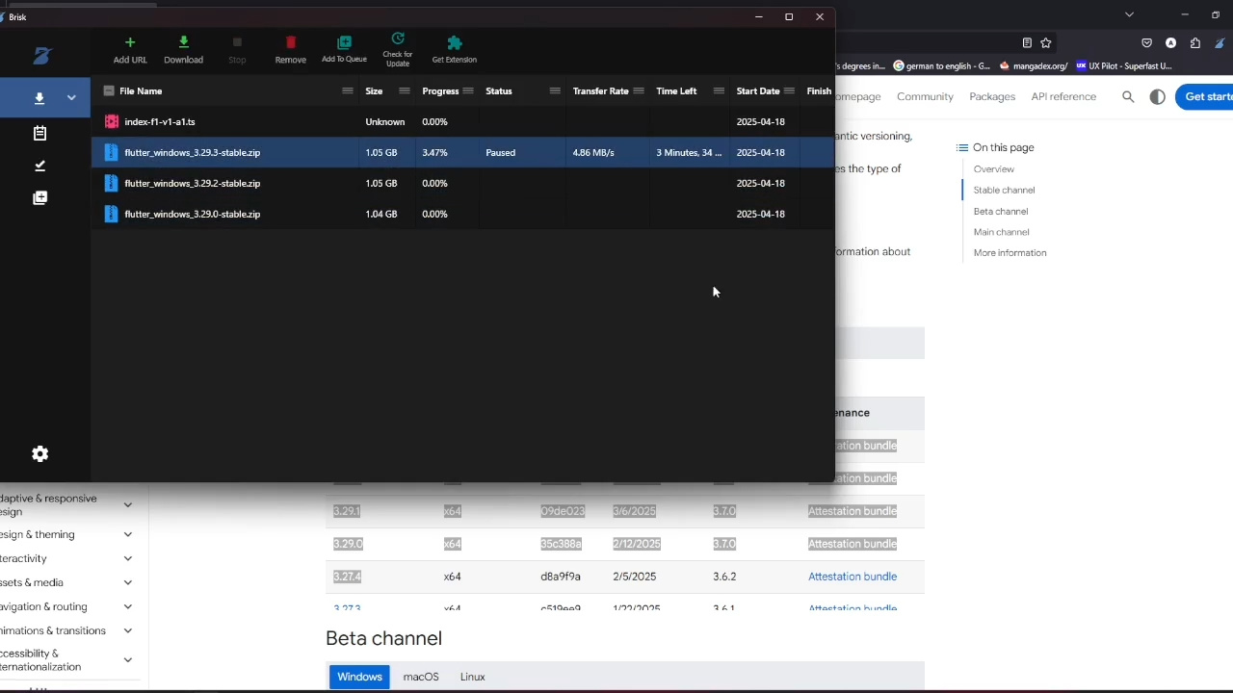
Task: Maximize the Brisk window
Action: coord(789,16)
